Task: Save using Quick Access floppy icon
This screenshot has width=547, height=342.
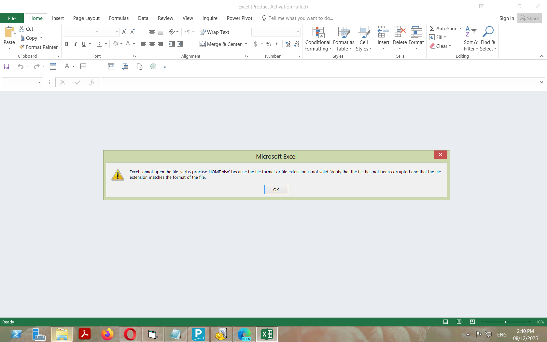Action: (7, 66)
